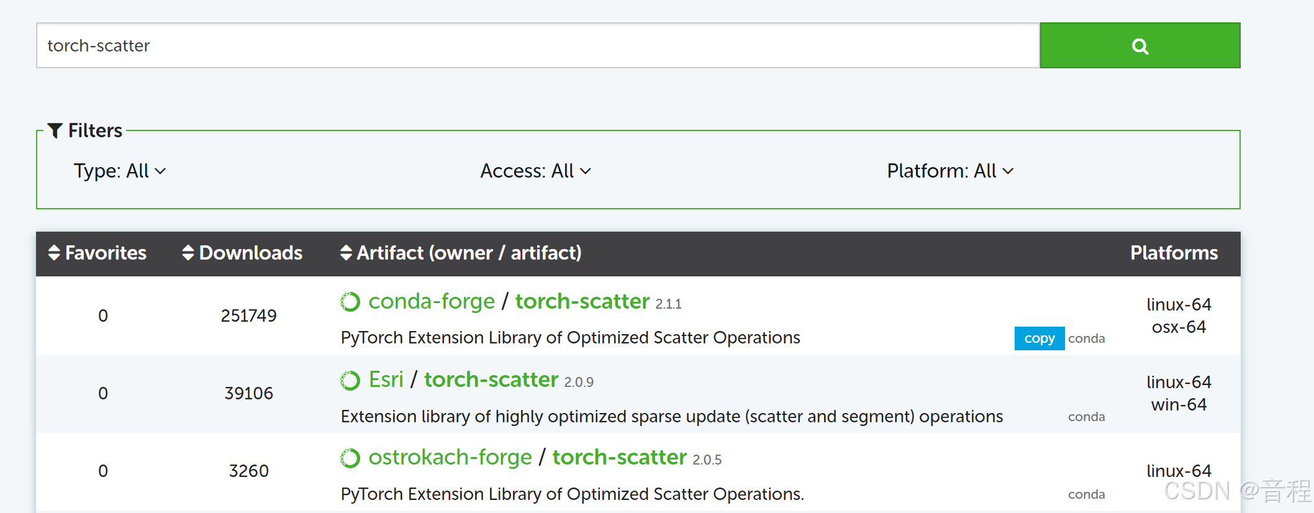Select the download count 251749

(x=248, y=316)
